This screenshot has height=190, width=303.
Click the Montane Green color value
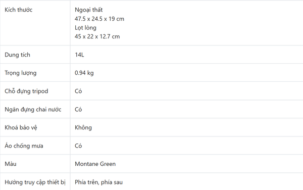pyautogui.click(x=95, y=164)
